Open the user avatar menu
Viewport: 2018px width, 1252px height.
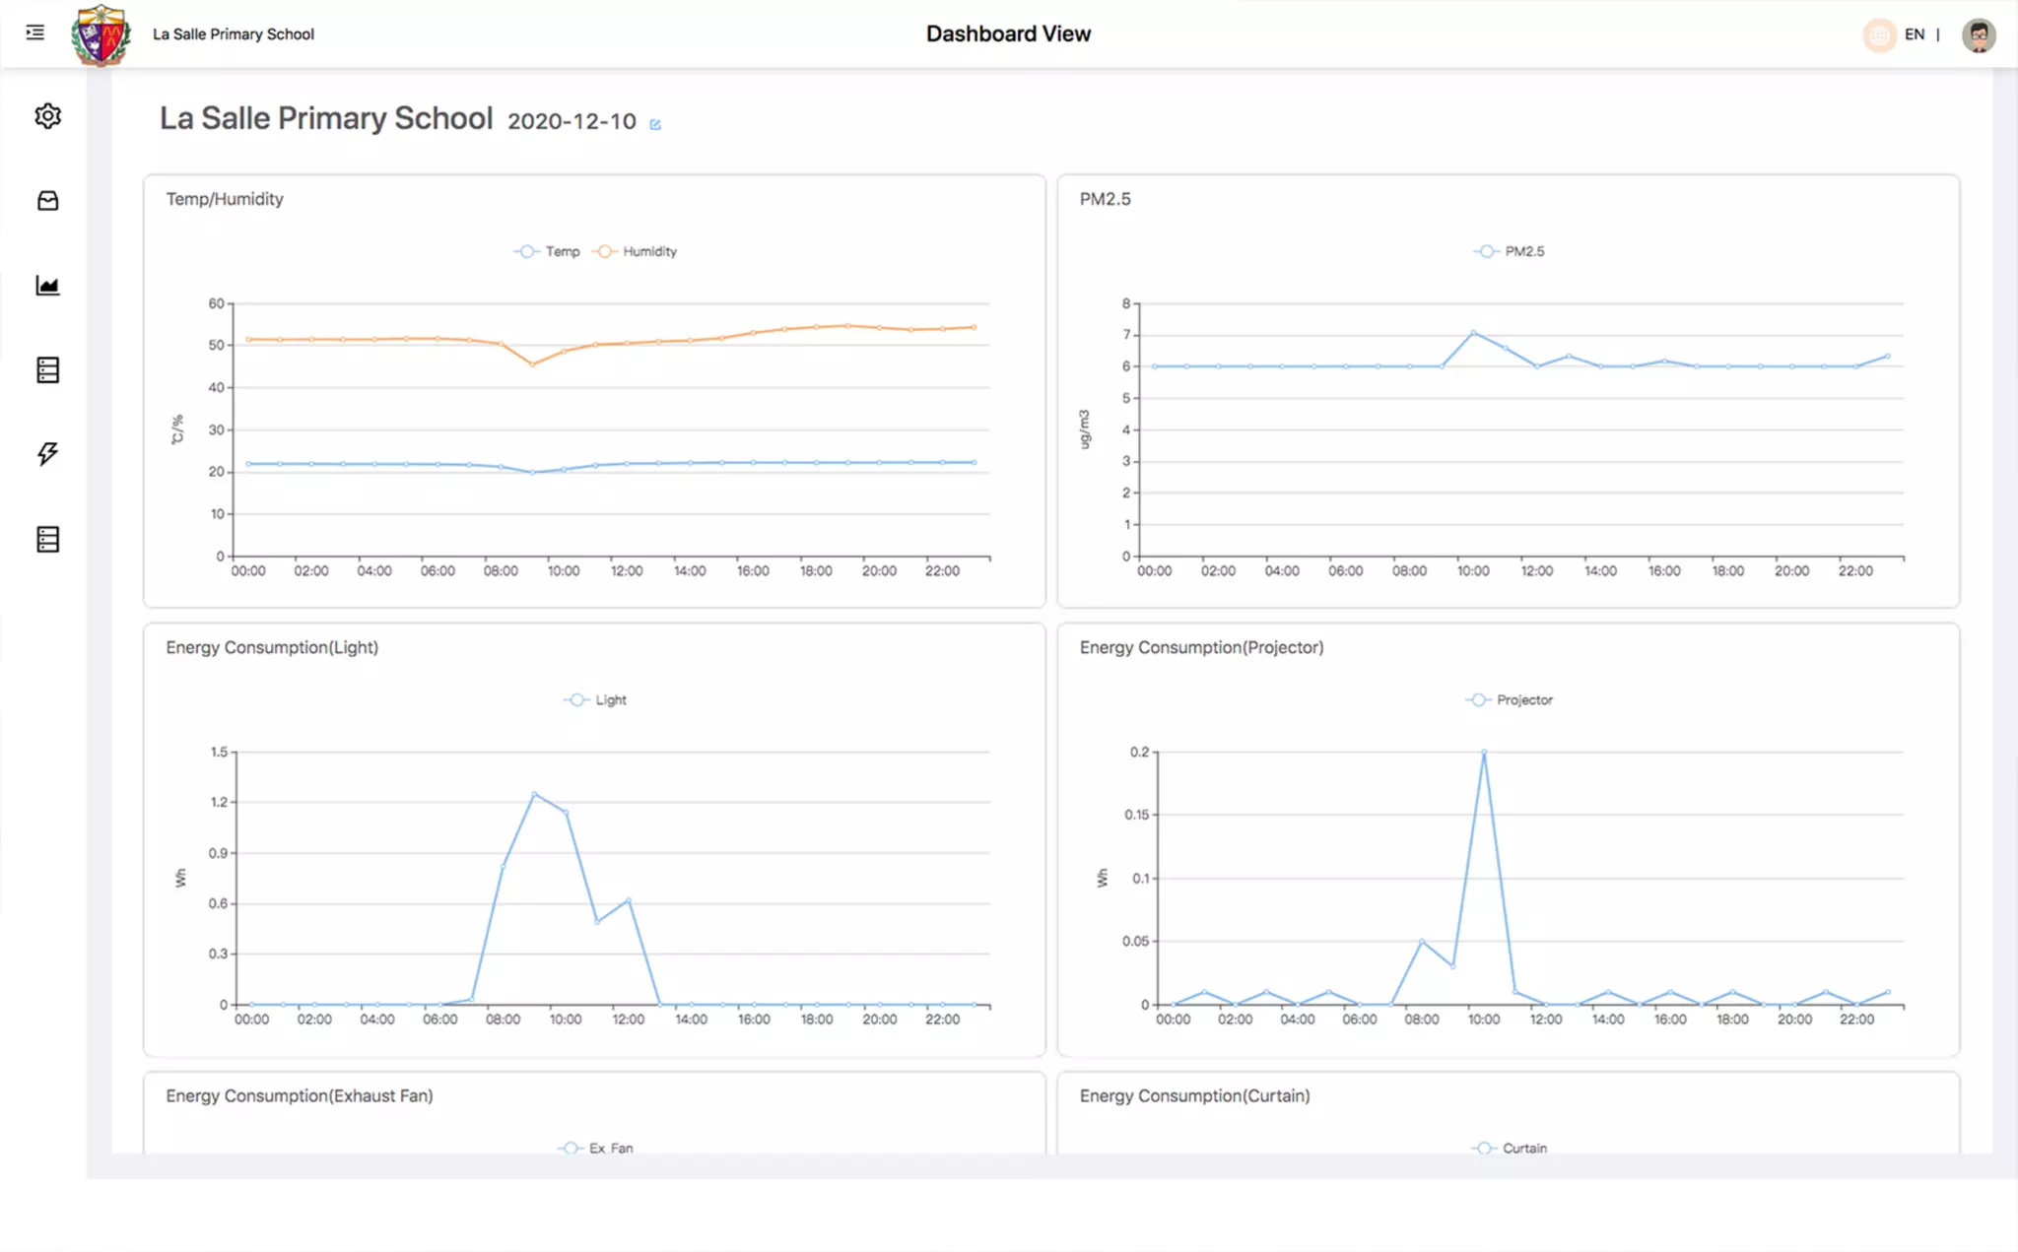click(1978, 34)
